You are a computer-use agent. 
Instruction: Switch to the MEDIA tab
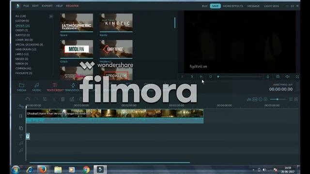tap(21, 87)
